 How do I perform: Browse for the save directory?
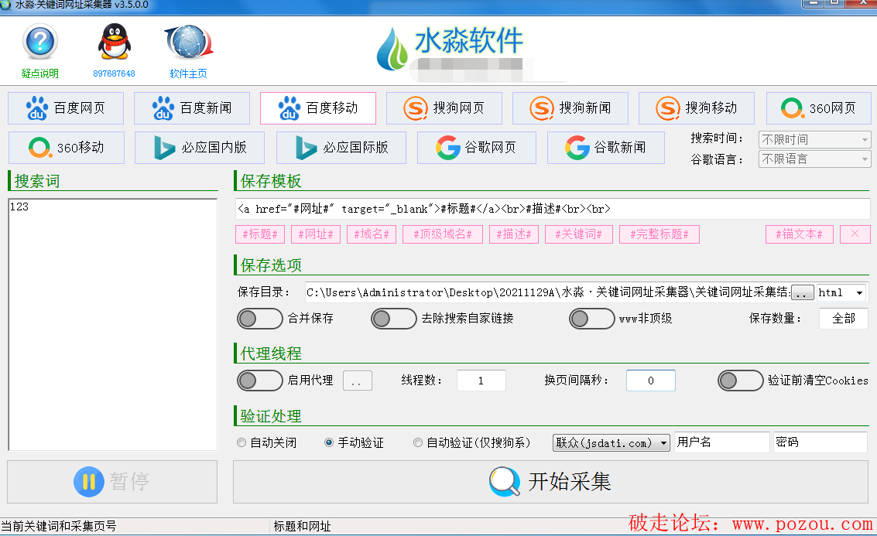click(x=803, y=293)
